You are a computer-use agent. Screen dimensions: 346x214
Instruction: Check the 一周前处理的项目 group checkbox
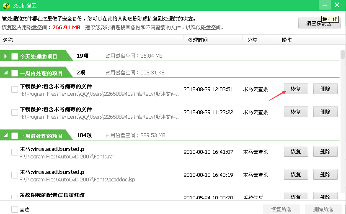(15, 136)
